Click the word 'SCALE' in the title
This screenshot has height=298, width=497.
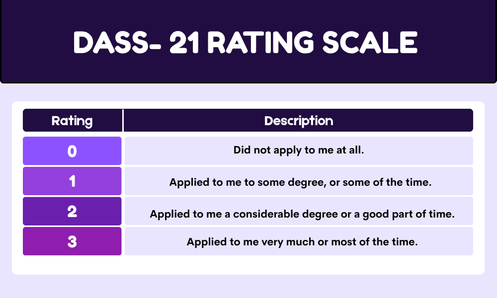(x=370, y=42)
